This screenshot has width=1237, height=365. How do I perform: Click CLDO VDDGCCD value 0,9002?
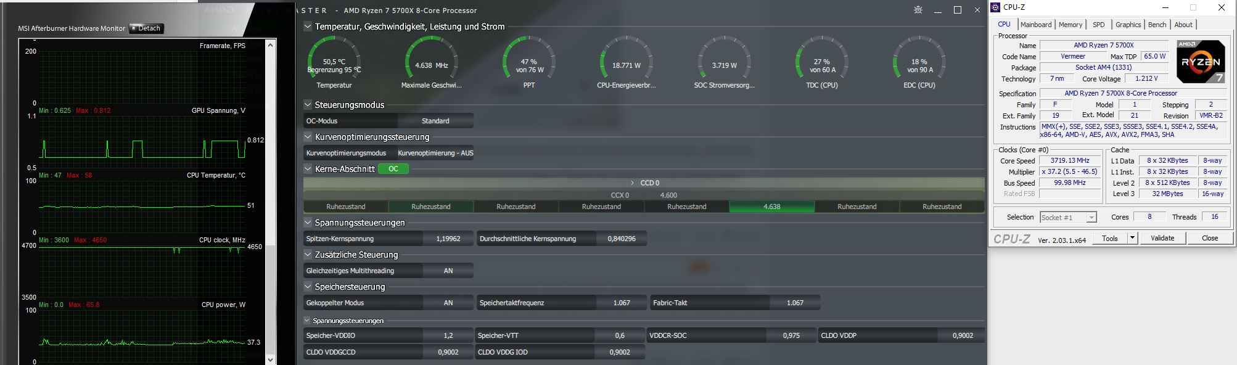click(x=448, y=352)
